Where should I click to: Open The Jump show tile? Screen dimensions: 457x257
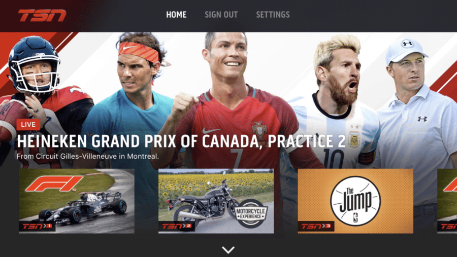click(355, 201)
